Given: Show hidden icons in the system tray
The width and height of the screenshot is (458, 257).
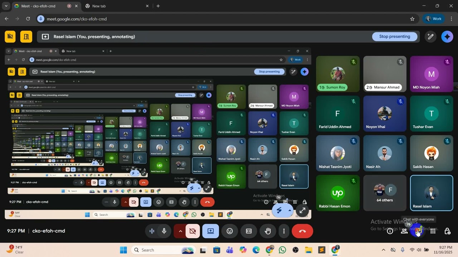Looking at the screenshot, I should pos(384,250).
